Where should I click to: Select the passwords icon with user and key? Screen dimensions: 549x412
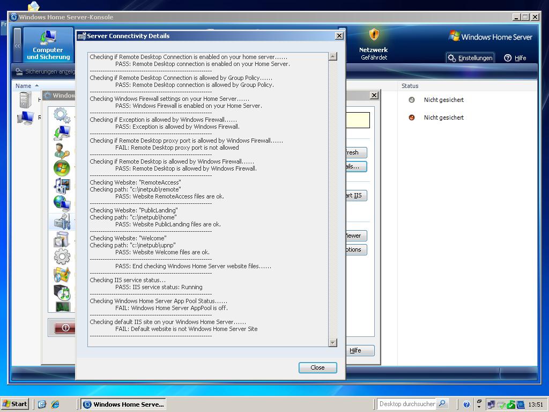coord(62,150)
